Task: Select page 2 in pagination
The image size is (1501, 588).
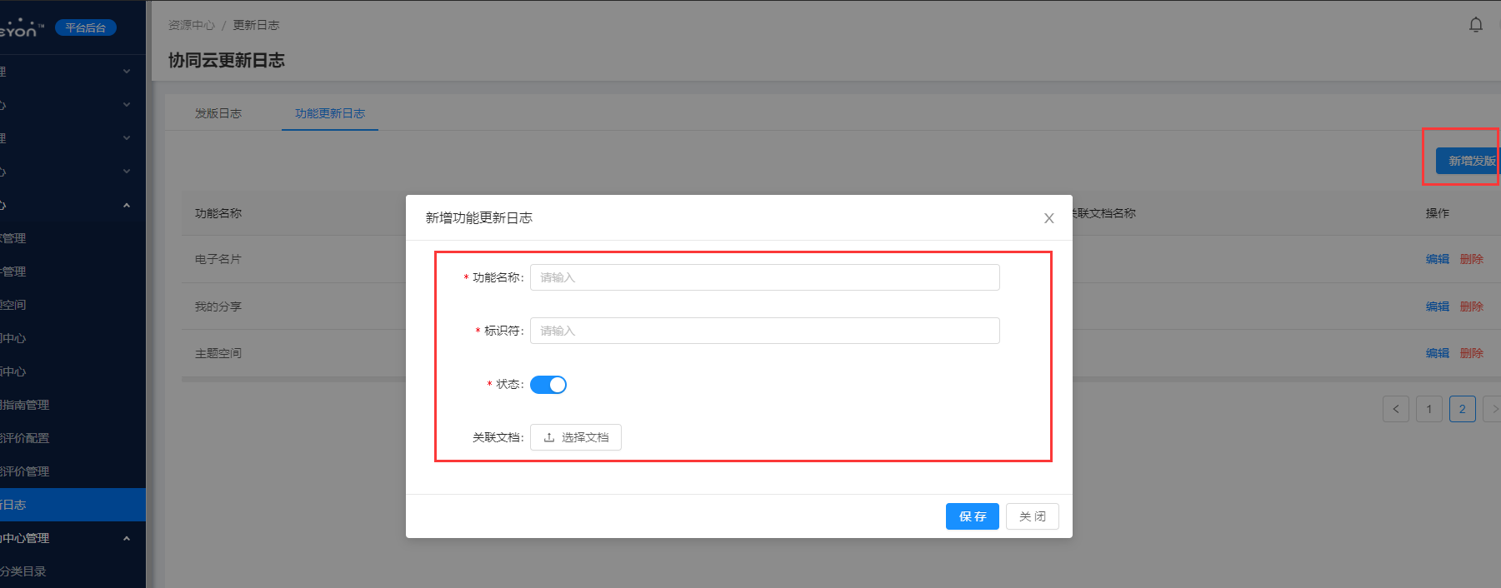Action: [1462, 409]
